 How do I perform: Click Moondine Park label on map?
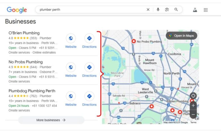pos(117,74)
